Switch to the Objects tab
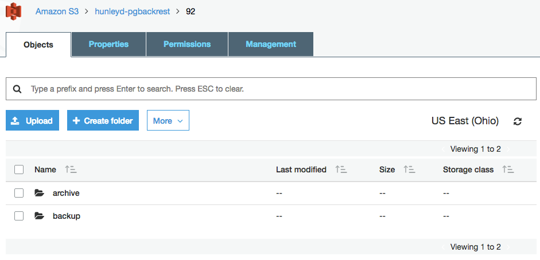 pyautogui.click(x=38, y=45)
